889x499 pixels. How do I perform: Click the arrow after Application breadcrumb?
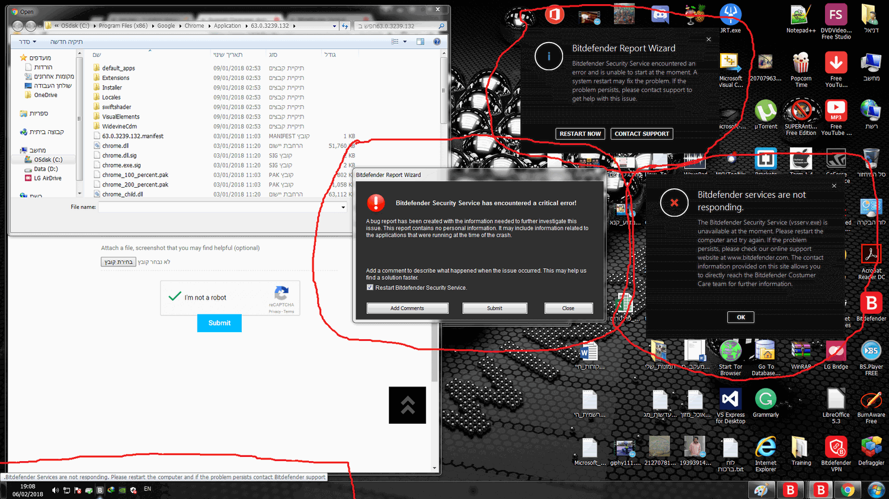pyautogui.click(x=246, y=26)
